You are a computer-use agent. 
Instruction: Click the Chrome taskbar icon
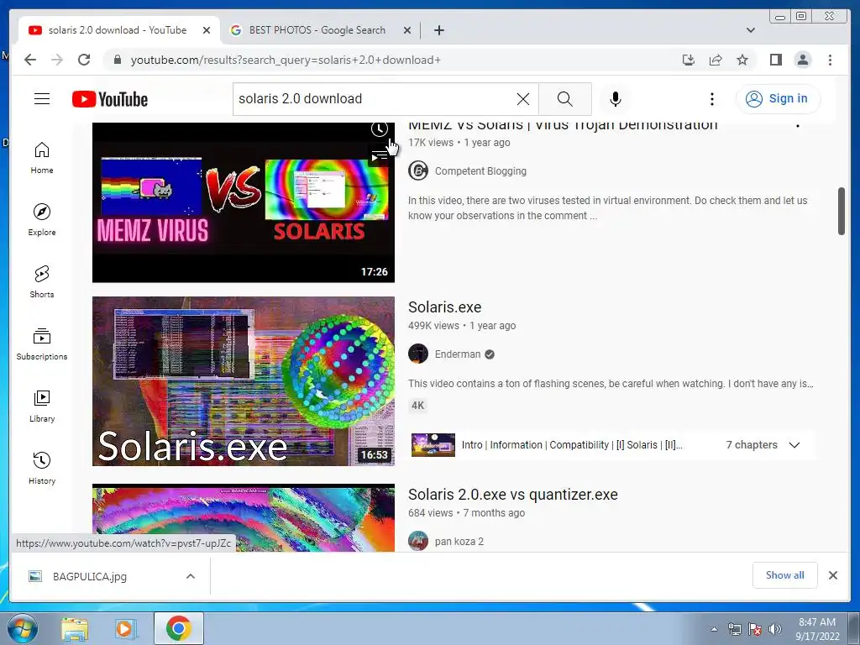click(x=178, y=628)
